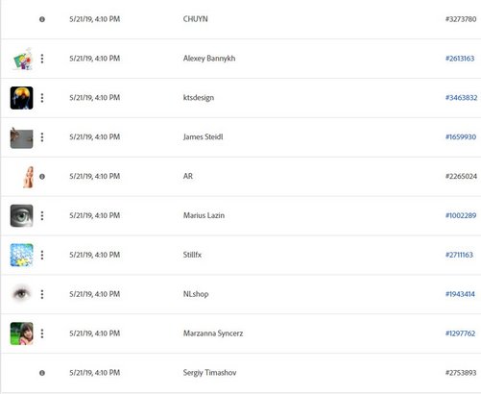481x394 pixels.
Task: Open three-dot menu for Alexey Bannykh
Action: [42, 59]
